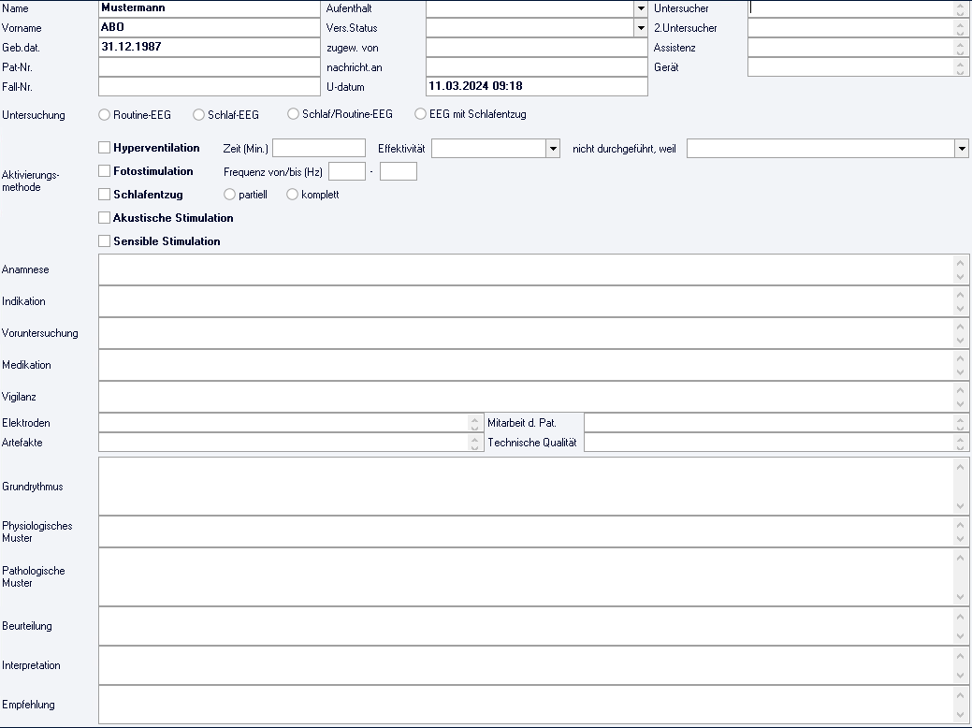The height and width of the screenshot is (728, 972).
Task: Focus the Geb.dat. field 31.12.1987
Action: tap(209, 48)
